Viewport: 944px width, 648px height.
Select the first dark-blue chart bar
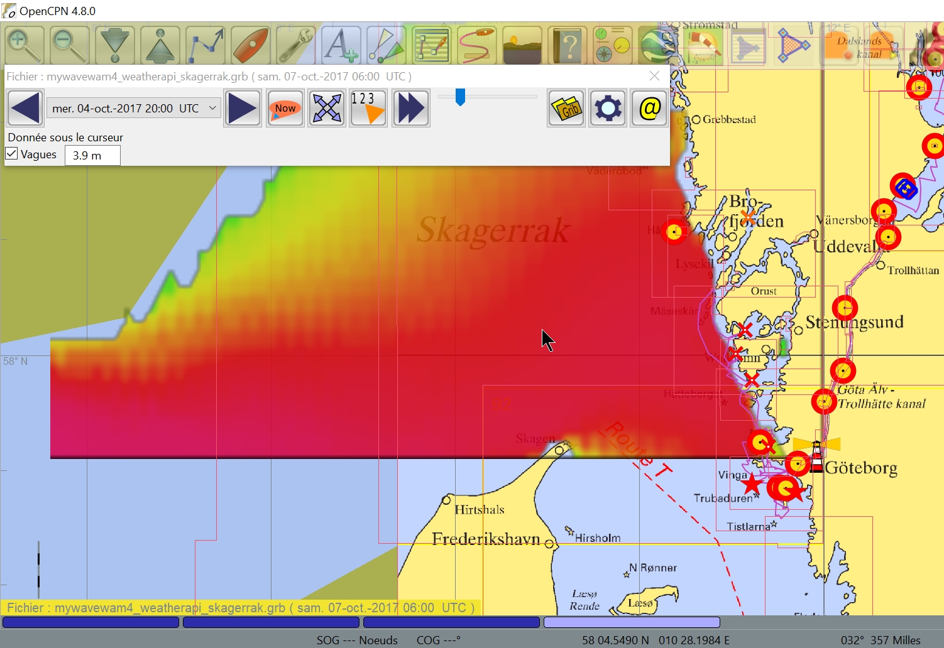coord(91,622)
